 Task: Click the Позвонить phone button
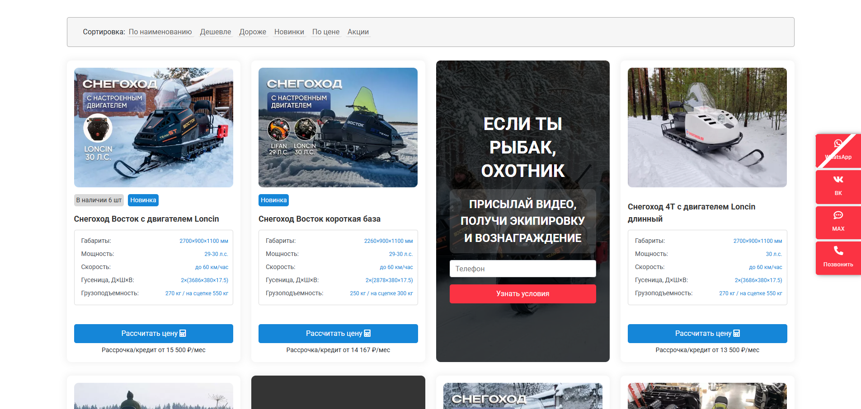tap(838, 258)
